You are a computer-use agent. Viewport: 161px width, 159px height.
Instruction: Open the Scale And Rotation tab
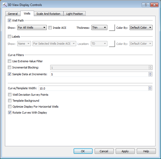[x=48, y=14]
